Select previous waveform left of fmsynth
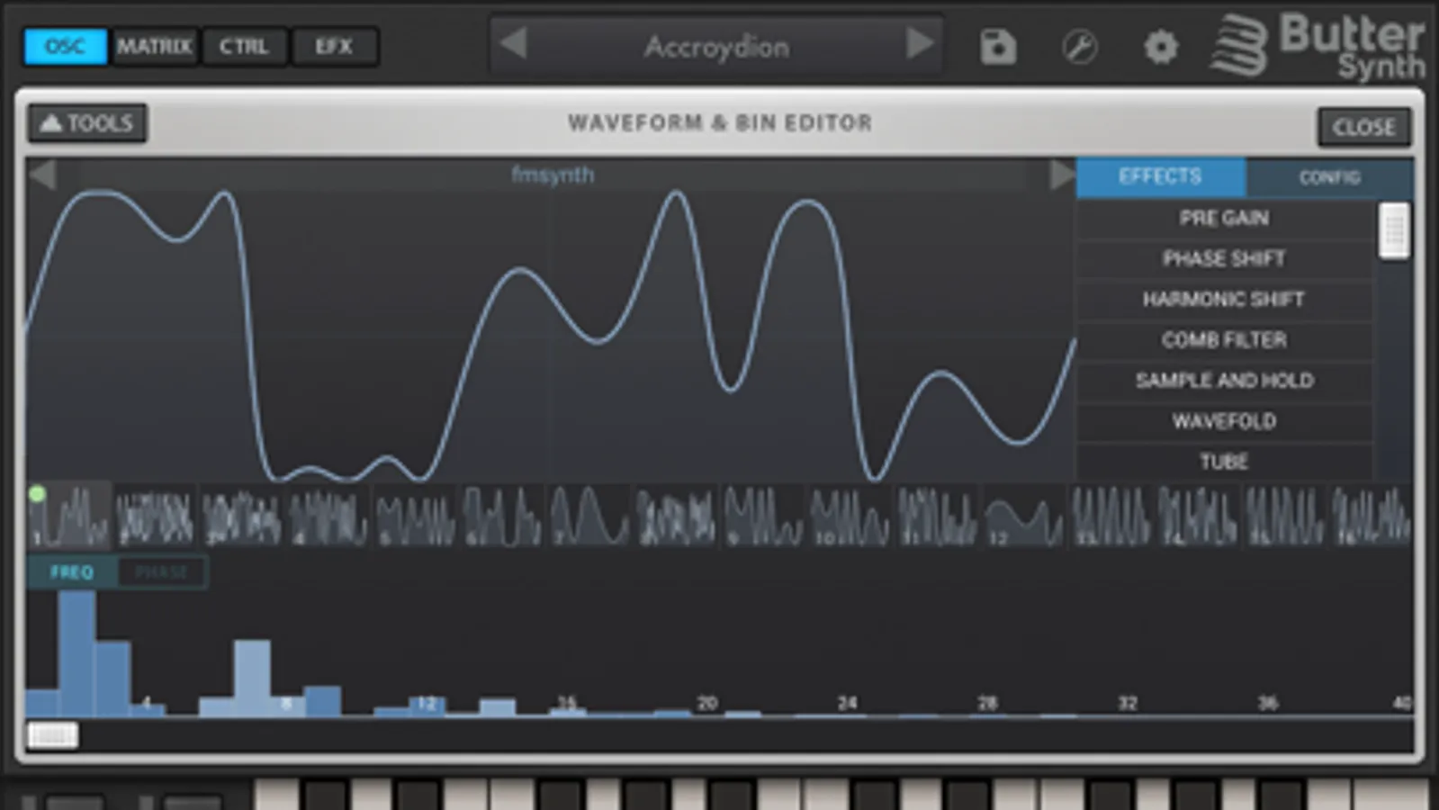1439x810 pixels. 42,174
